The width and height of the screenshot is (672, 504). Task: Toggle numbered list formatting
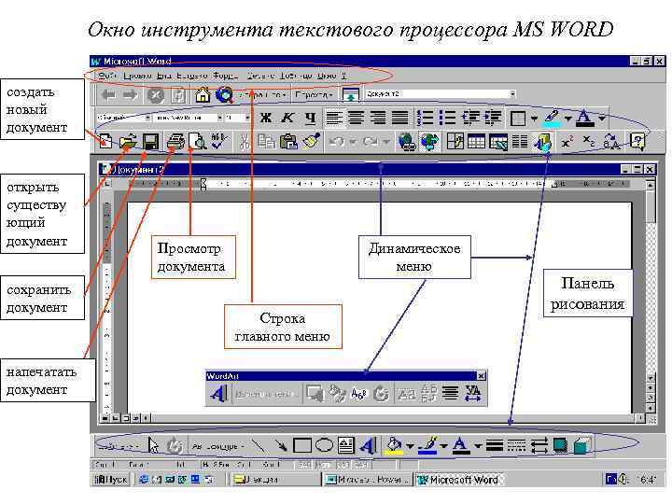click(425, 118)
